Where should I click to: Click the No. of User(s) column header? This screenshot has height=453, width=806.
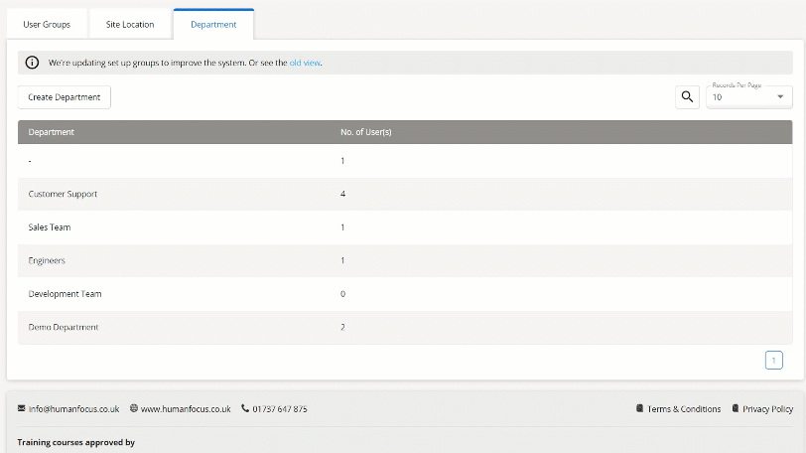click(x=365, y=132)
